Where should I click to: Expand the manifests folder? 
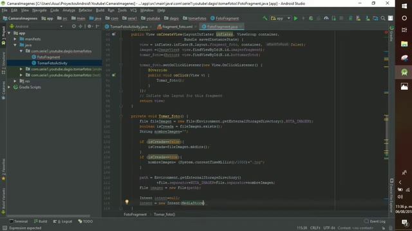point(15,39)
